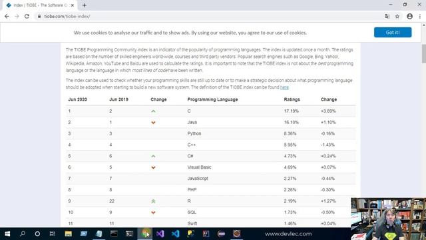426x240 pixels.
Task: Open purple Visual Studio from taskbar
Action: (160, 234)
